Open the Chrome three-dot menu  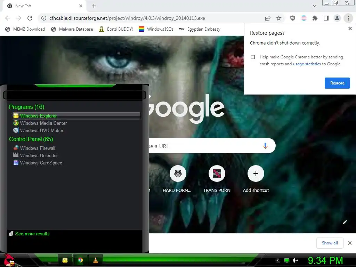click(348, 18)
